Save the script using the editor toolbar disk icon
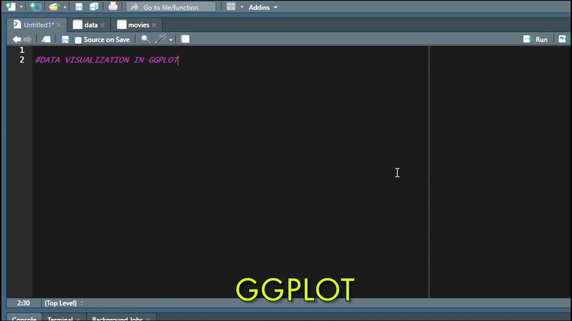 pyautogui.click(x=65, y=39)
